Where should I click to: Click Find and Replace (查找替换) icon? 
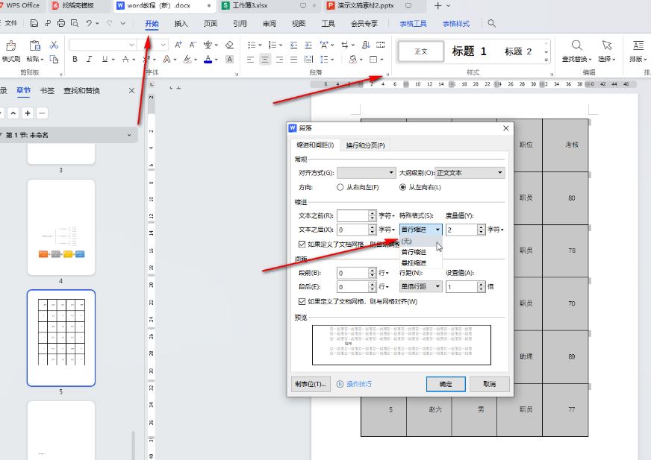(576, 45)
